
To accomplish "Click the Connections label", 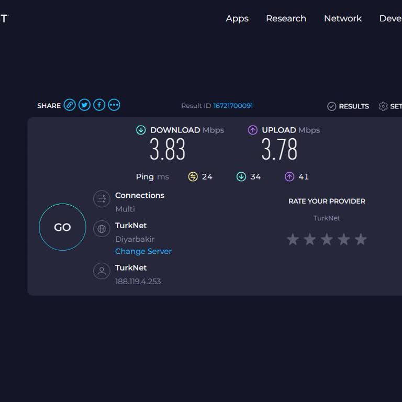I will point(140,195).
